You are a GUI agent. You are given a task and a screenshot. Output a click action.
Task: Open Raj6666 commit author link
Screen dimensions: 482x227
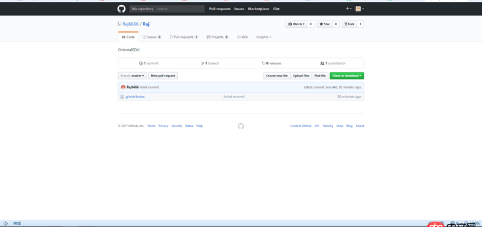tap(133, 87)
